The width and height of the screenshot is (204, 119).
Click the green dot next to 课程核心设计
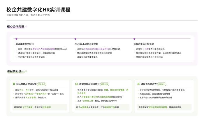[x=26, y=71]
